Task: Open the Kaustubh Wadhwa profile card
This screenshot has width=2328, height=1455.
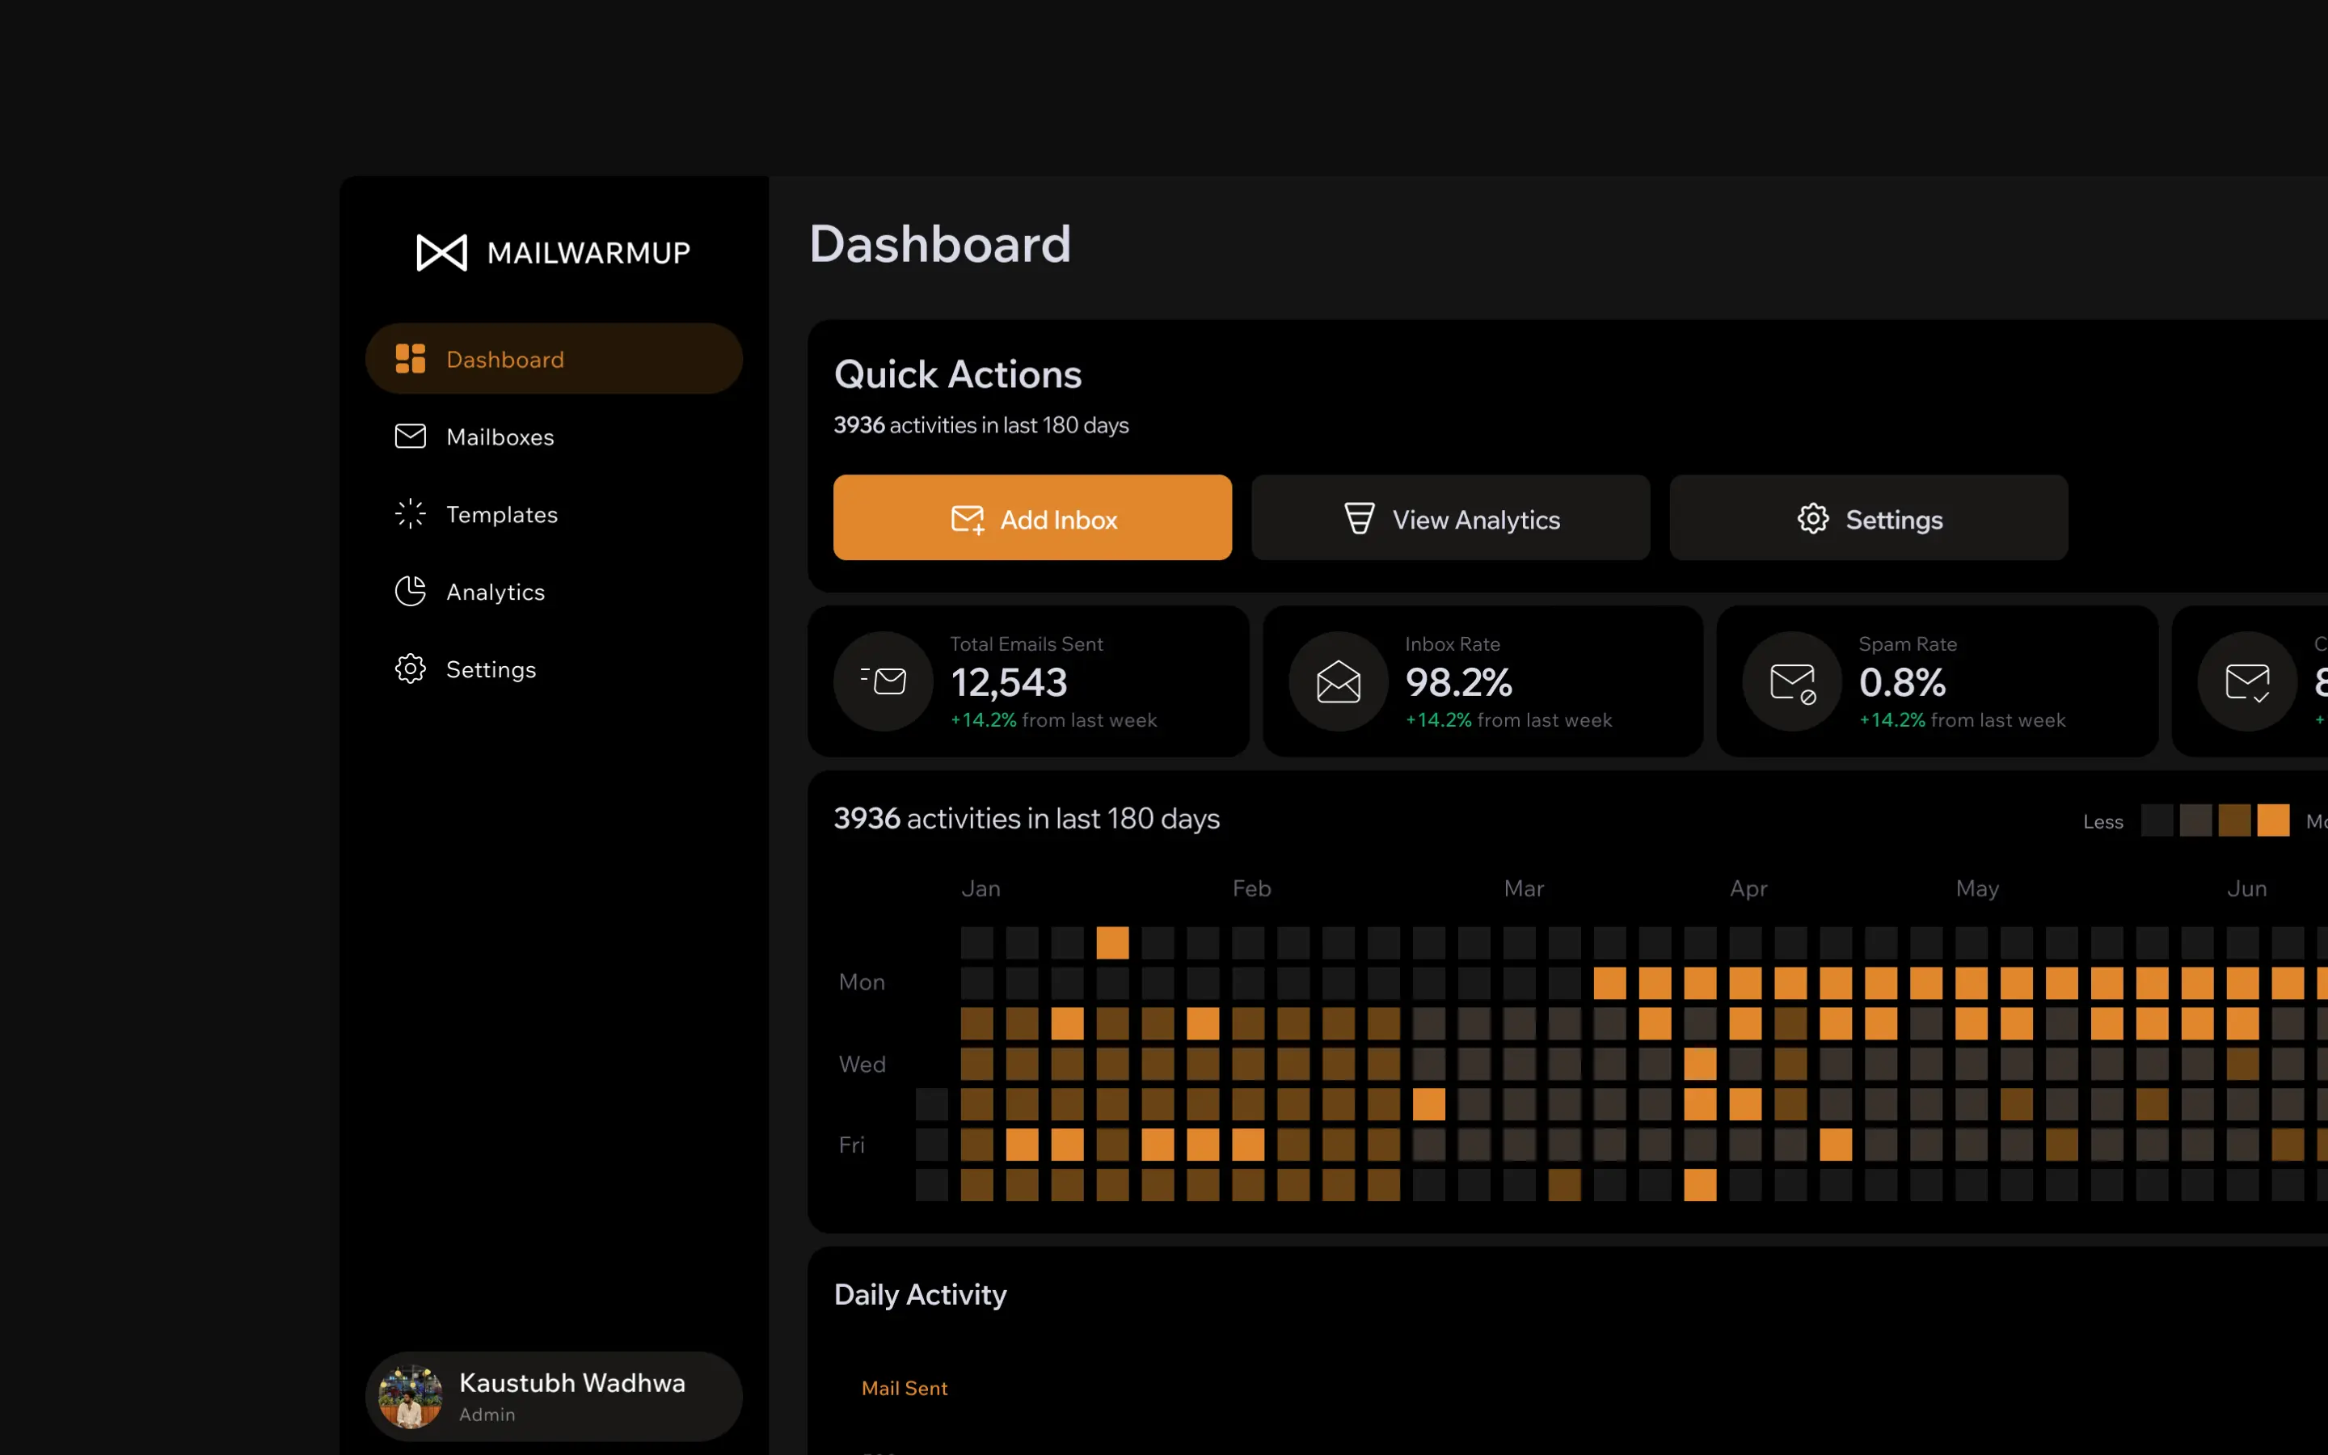Action: coord(554,1396)
